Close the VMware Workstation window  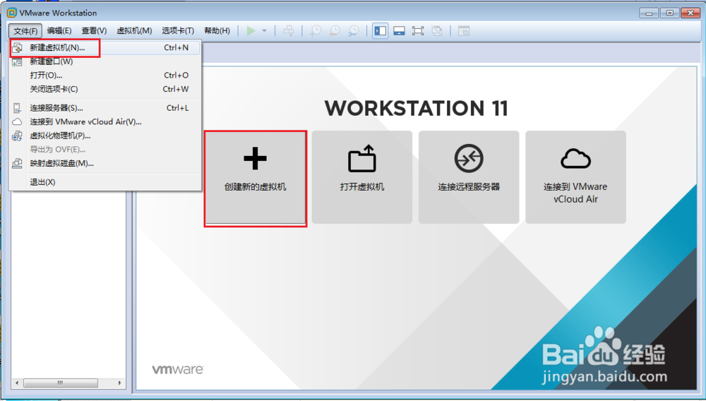click(x=690, y=13)
